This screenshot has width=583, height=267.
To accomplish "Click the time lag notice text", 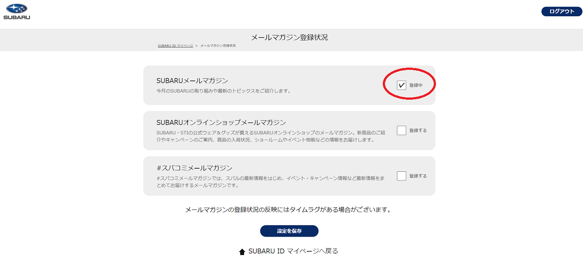I will (x=288, y=210).
